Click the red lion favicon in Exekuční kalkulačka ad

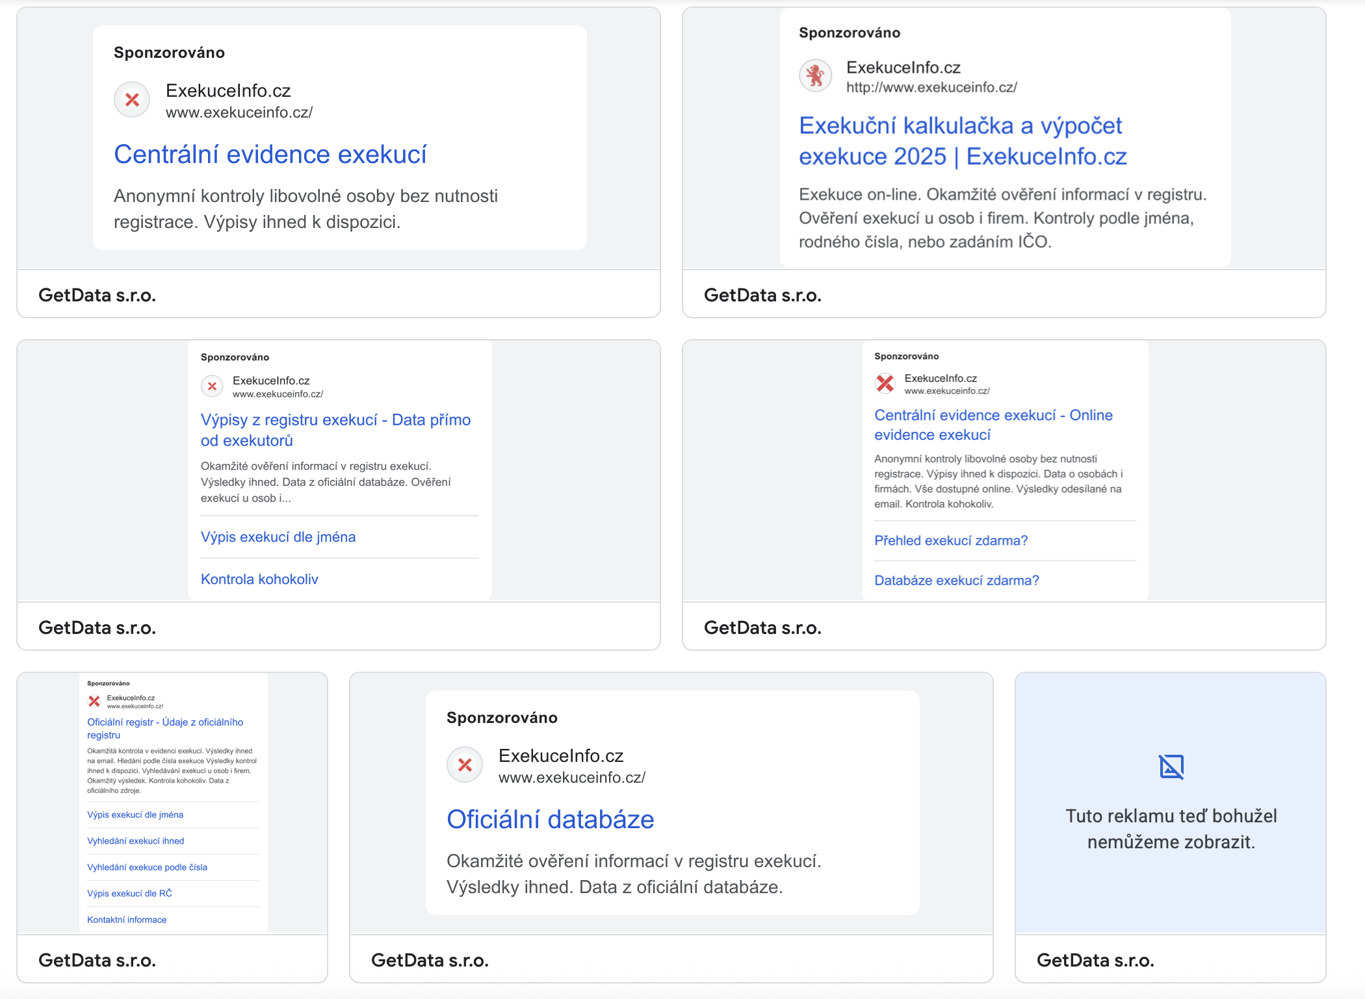point(815,76)
